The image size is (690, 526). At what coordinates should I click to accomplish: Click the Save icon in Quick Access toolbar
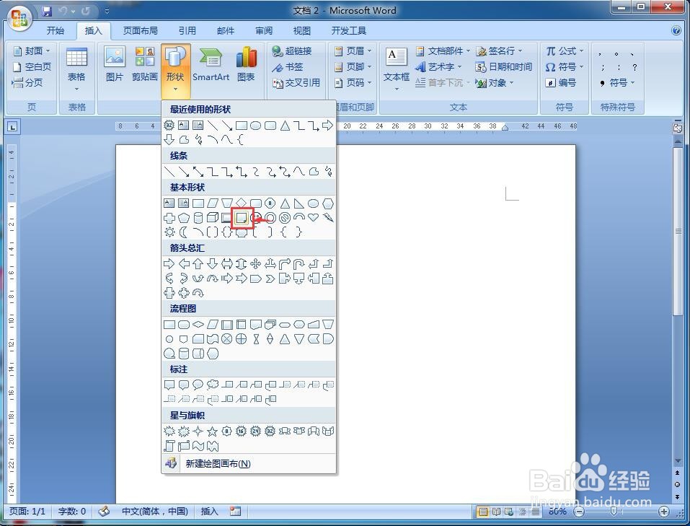tap(47, 11)
